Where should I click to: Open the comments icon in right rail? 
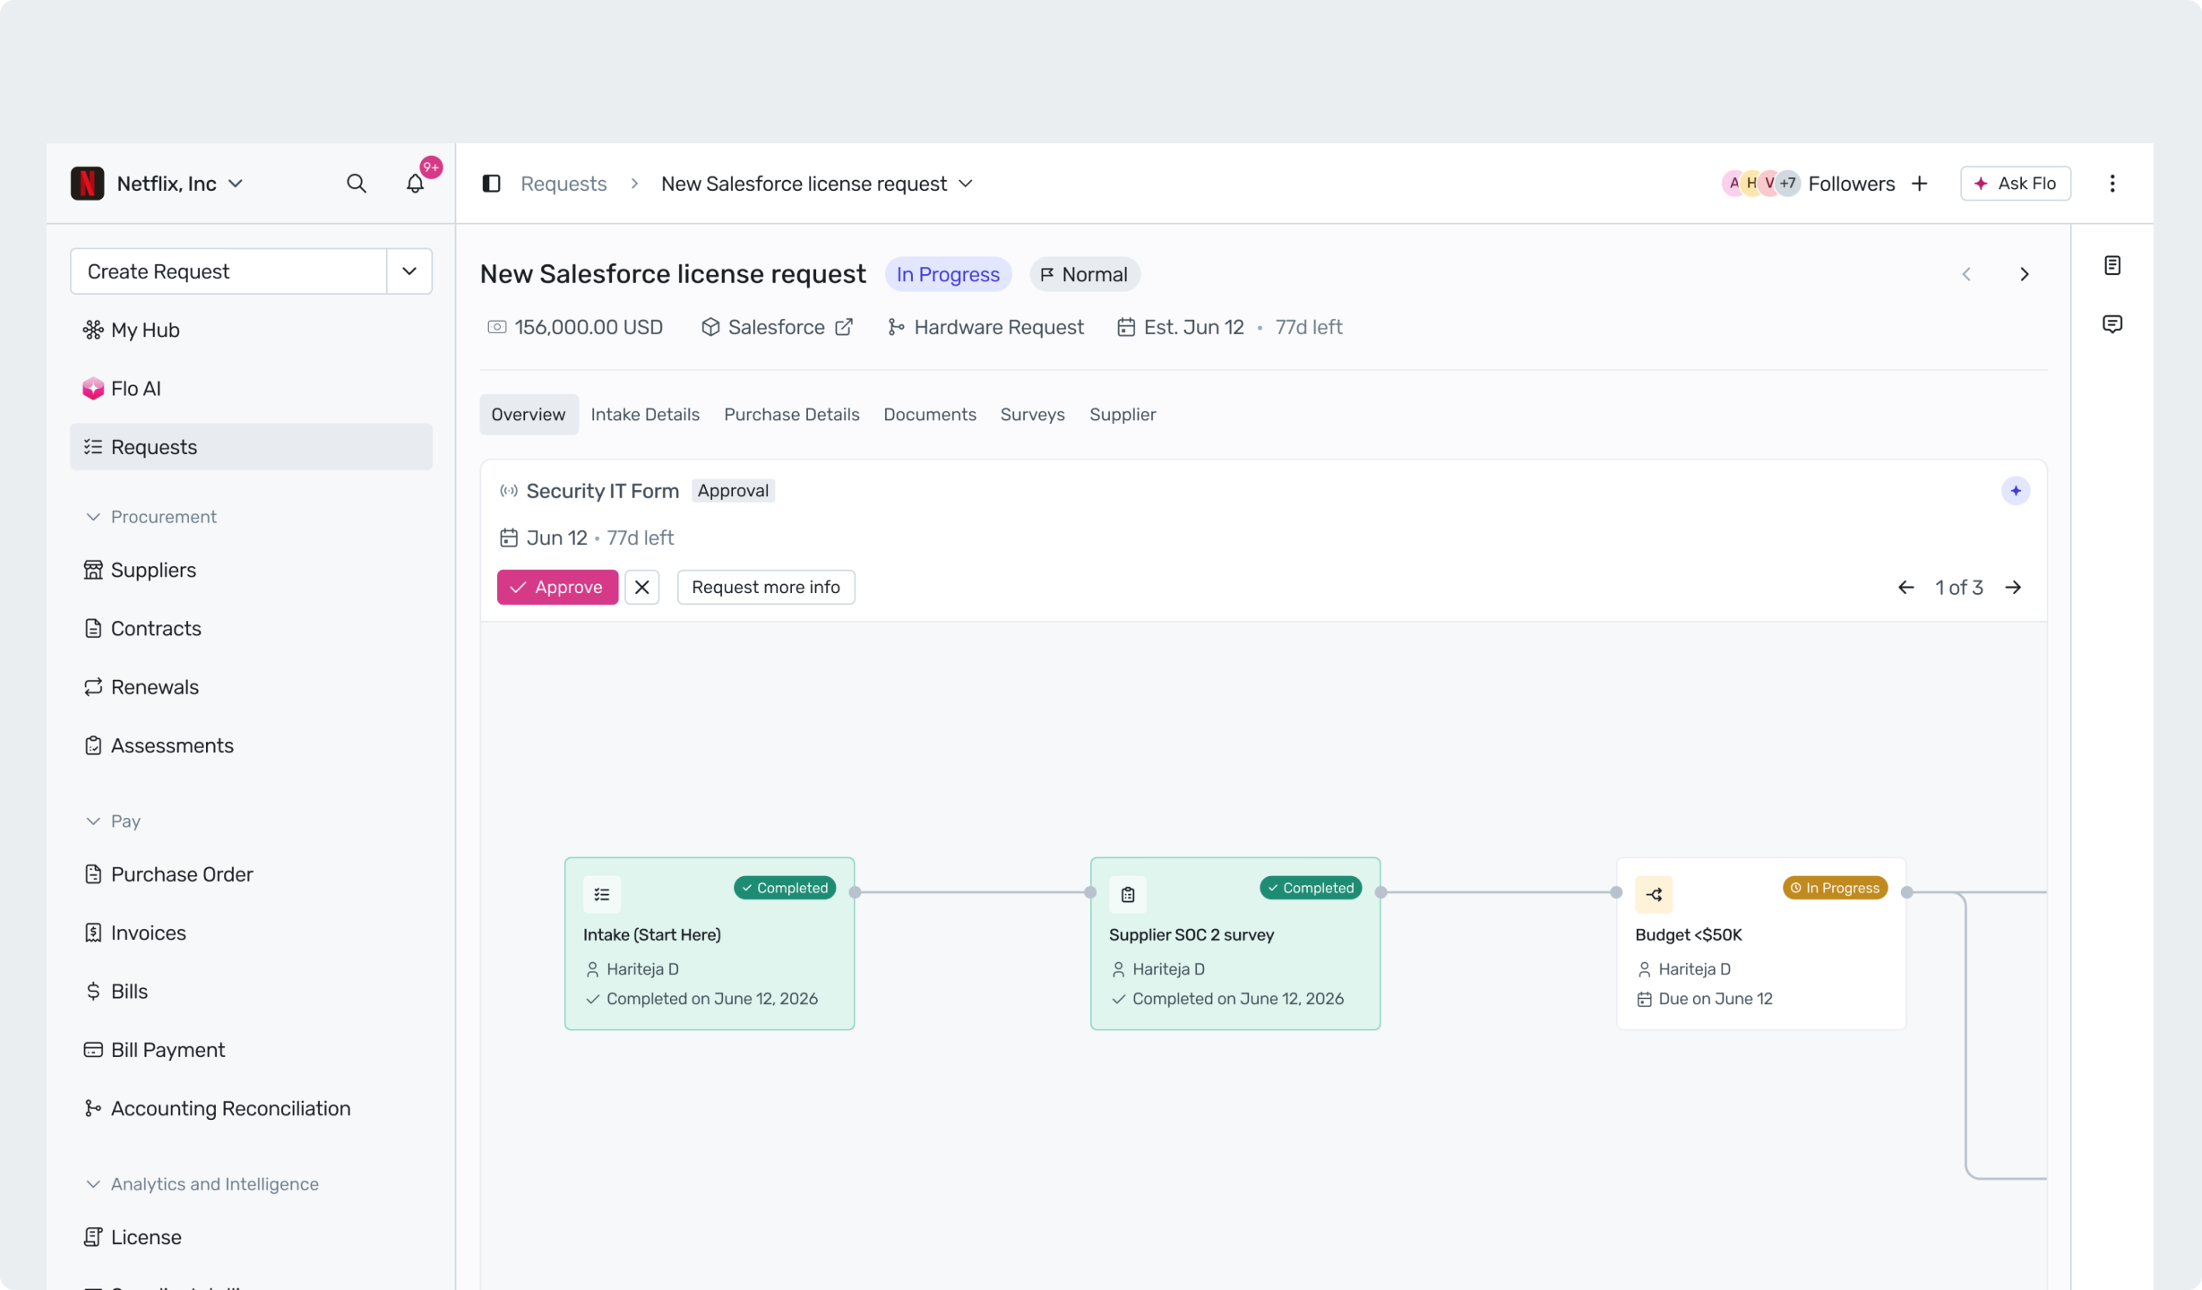[2112, 324]
